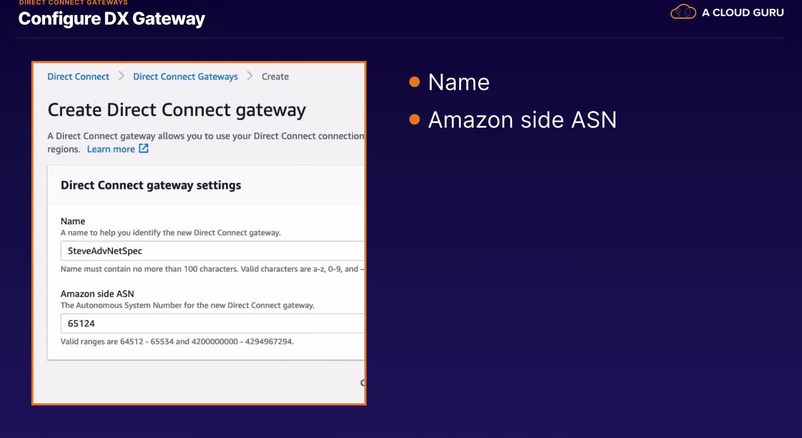
Task: Go to Direct Connect Gateways breadcrumb
Action: (185, 77)
